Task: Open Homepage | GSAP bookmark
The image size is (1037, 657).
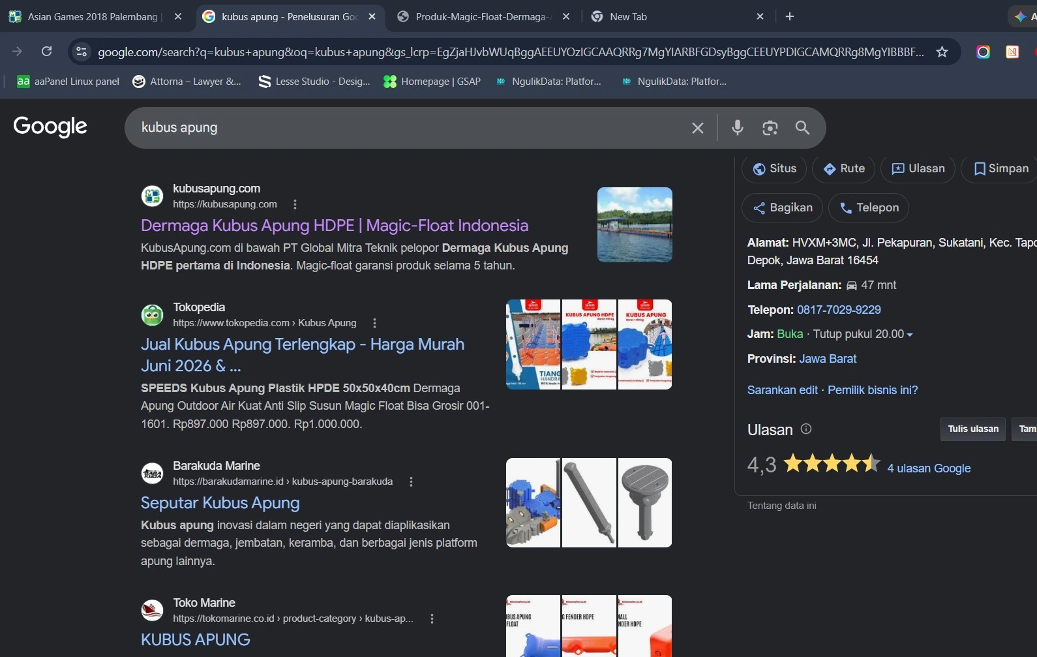Action: click(x=432, y=82)
